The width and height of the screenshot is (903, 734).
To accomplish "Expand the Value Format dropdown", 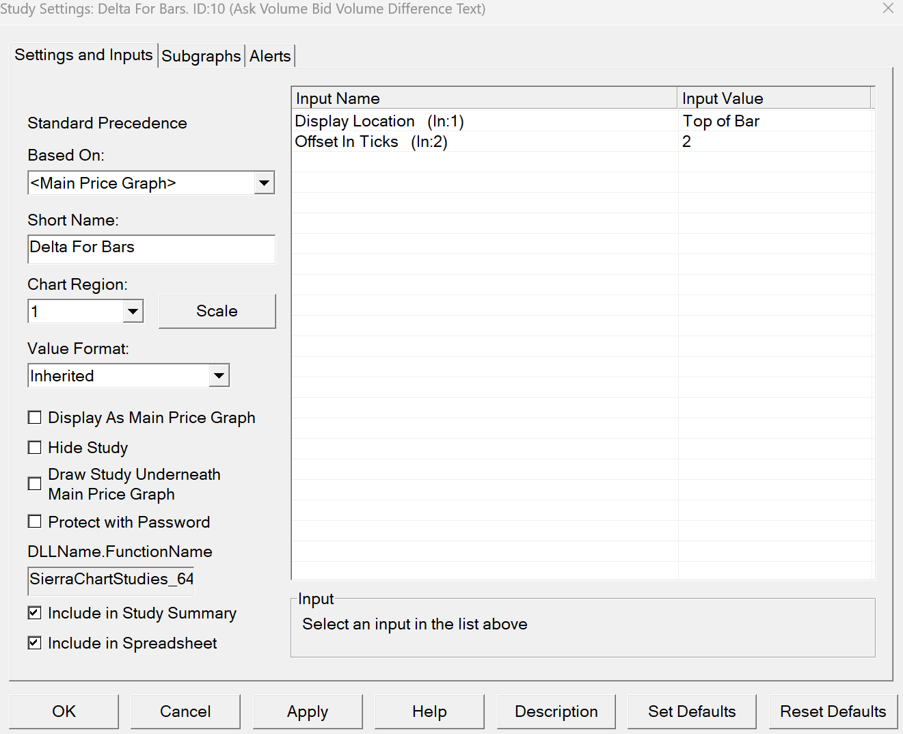I will pos(219,375).
